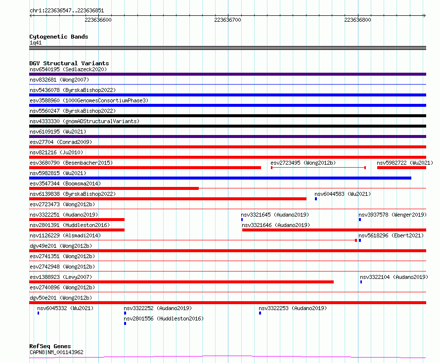
Task: Click the red bar under nsv3321646
Action: click(x=334, y=230)
